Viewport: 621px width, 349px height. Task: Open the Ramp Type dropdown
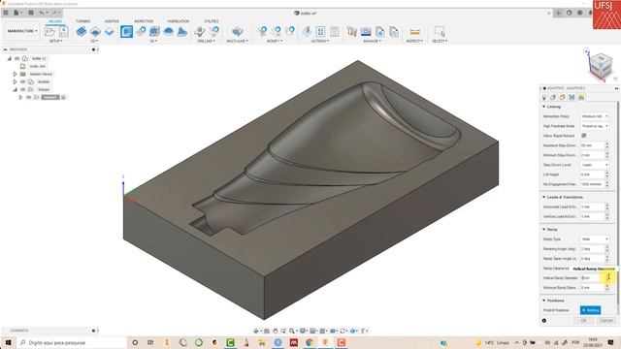(x=595, y=239)
